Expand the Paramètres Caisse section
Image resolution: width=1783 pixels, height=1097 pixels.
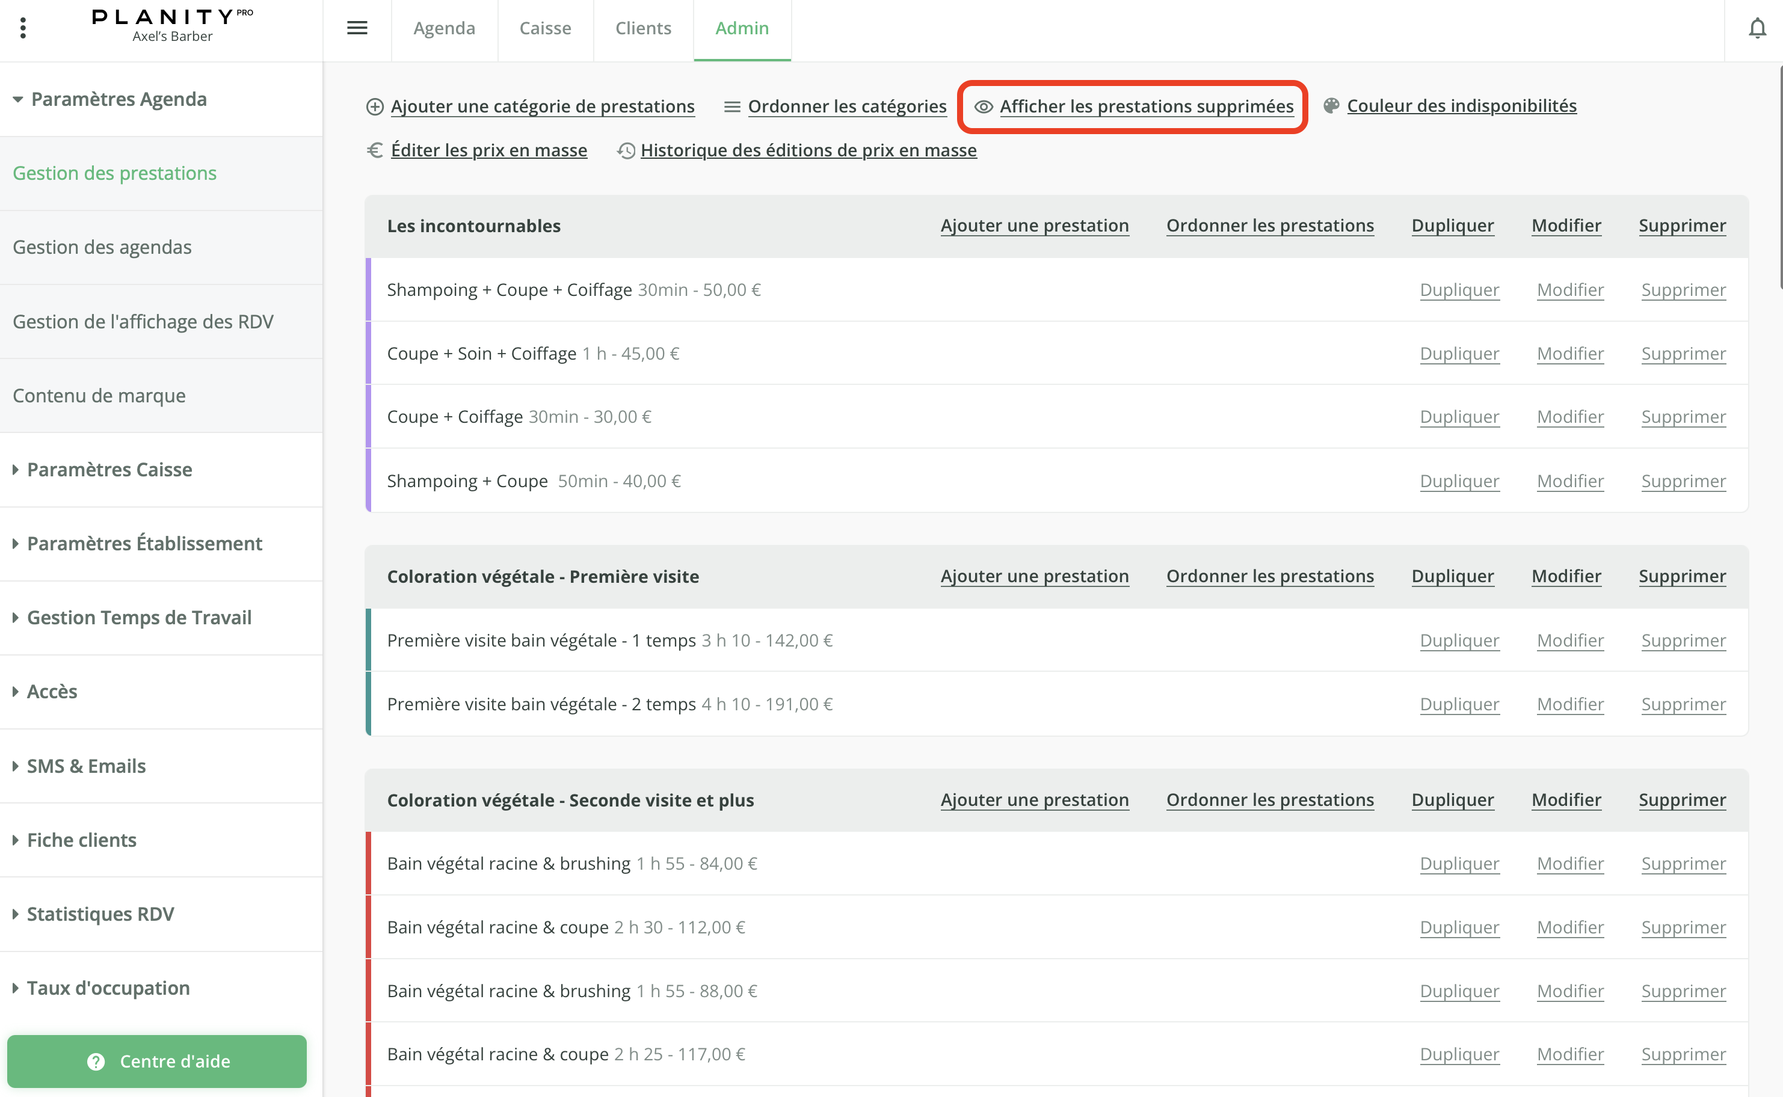(x=109, y=470)
